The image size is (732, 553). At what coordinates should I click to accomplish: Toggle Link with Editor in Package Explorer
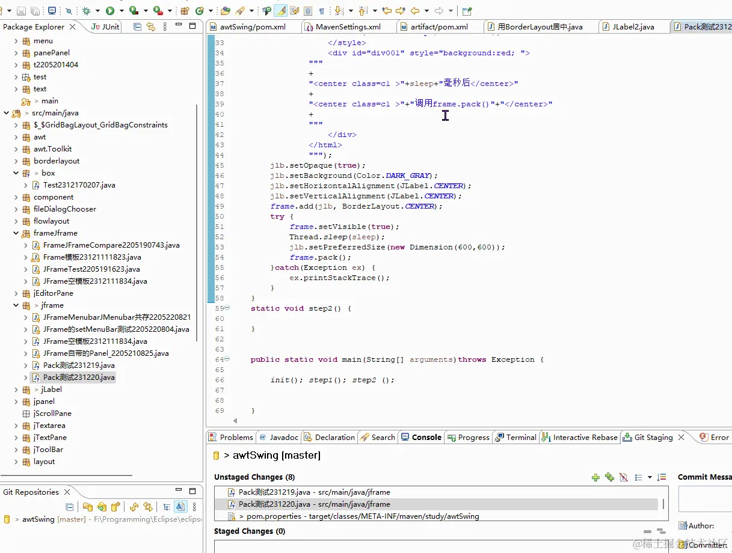150,26
